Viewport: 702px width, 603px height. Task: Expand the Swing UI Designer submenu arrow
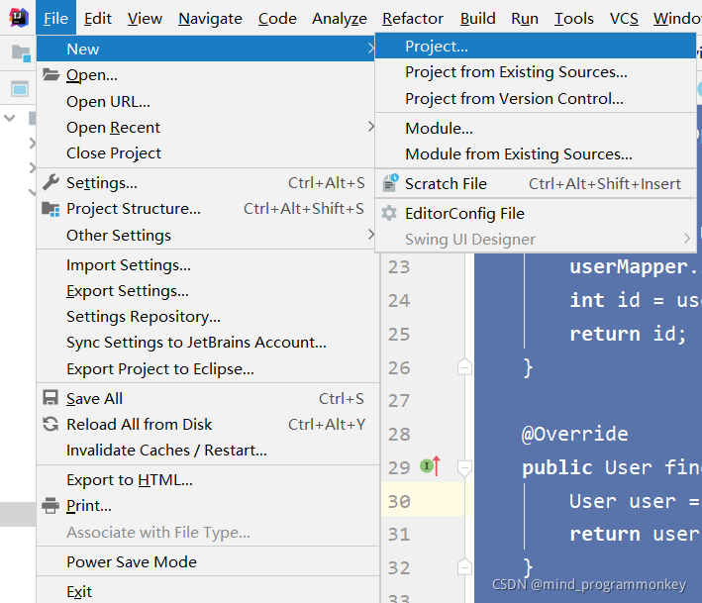(687, 239)
